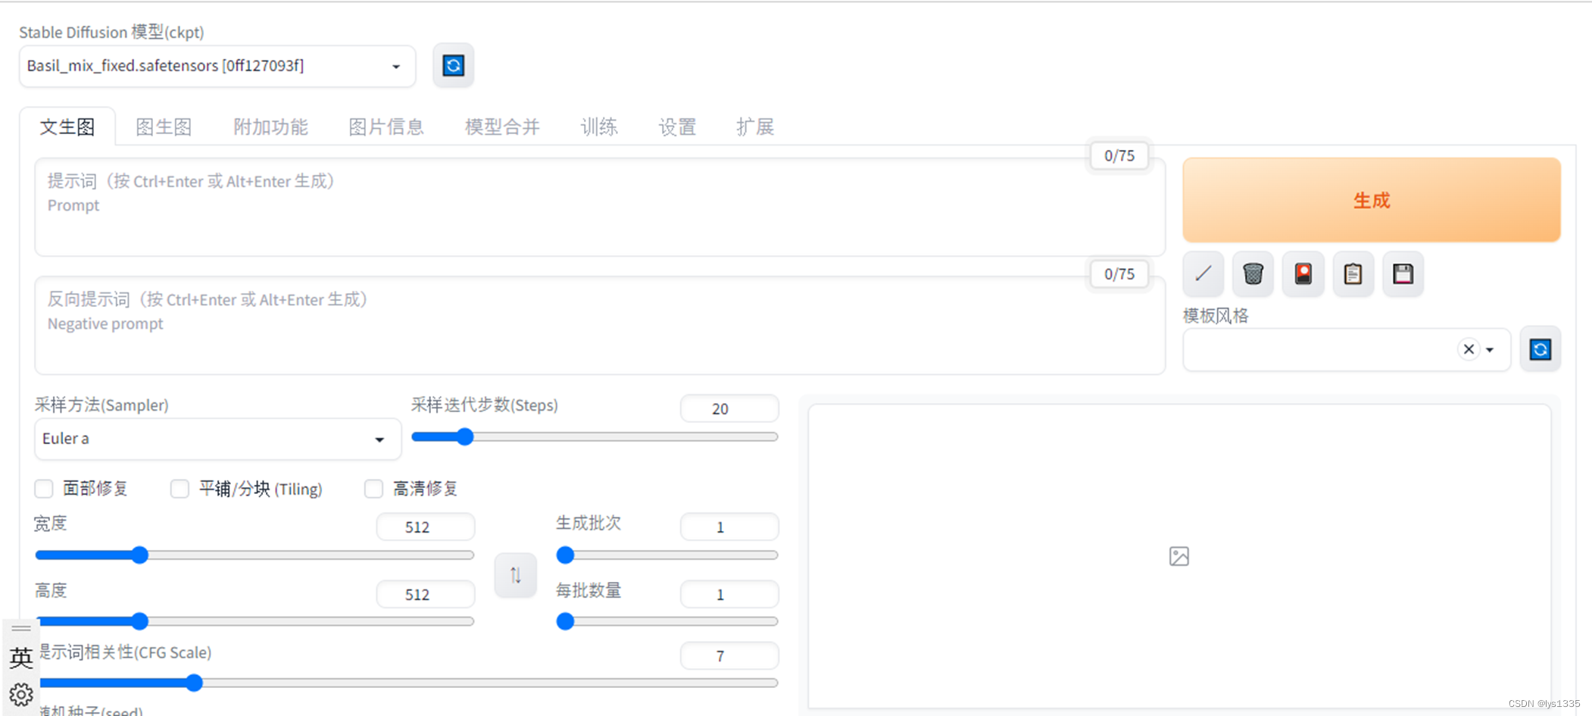Click the 生成批次 value field
Image resolution: width=1592 pixels, height=716 pixels.
(x=729, y=527)
